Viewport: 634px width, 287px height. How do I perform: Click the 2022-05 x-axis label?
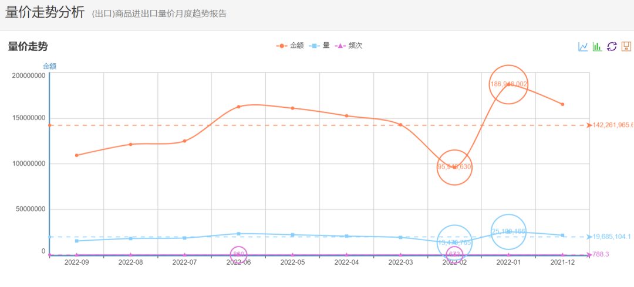tap(293, 262)
